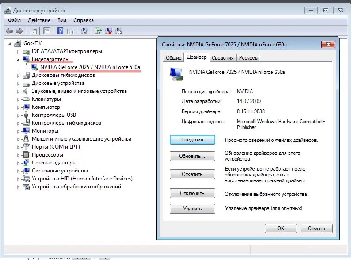Click the driver date 14.07.2009
The width and height of the screenshot is (351, 260).
pyautogui.click(x=249, y=101)
